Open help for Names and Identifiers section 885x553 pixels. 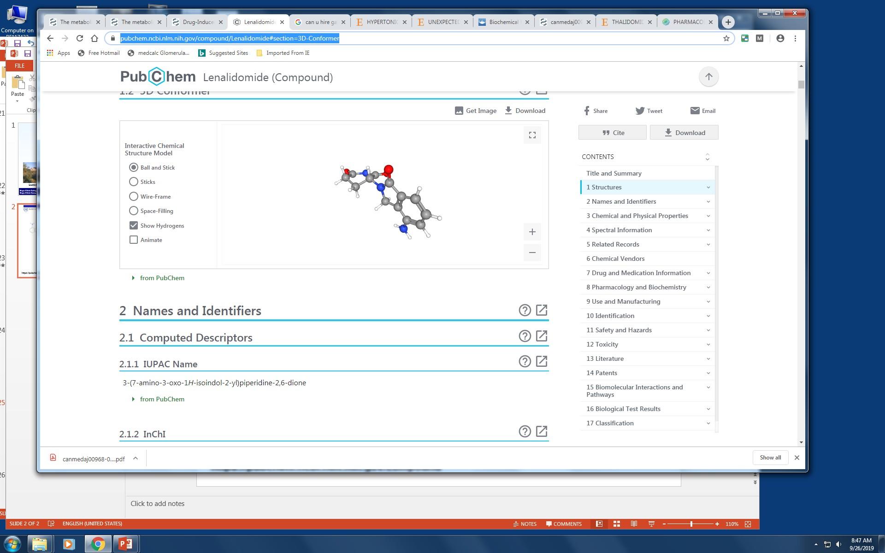tap(525, 310)
